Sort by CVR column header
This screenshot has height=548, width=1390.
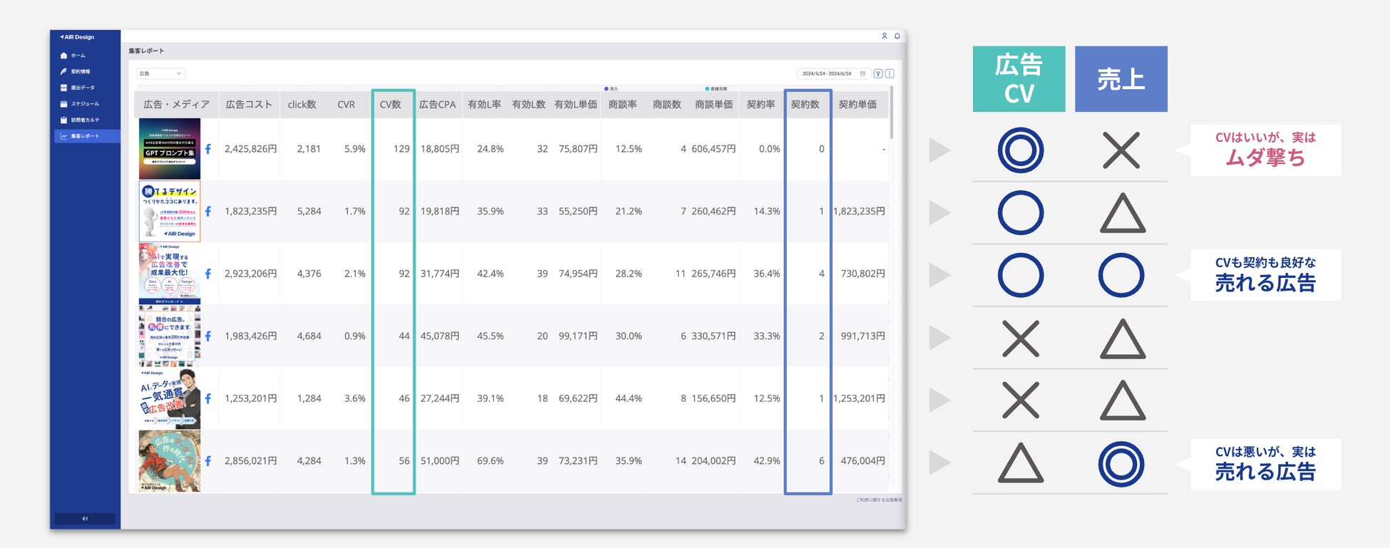click(x=346, y=105)
